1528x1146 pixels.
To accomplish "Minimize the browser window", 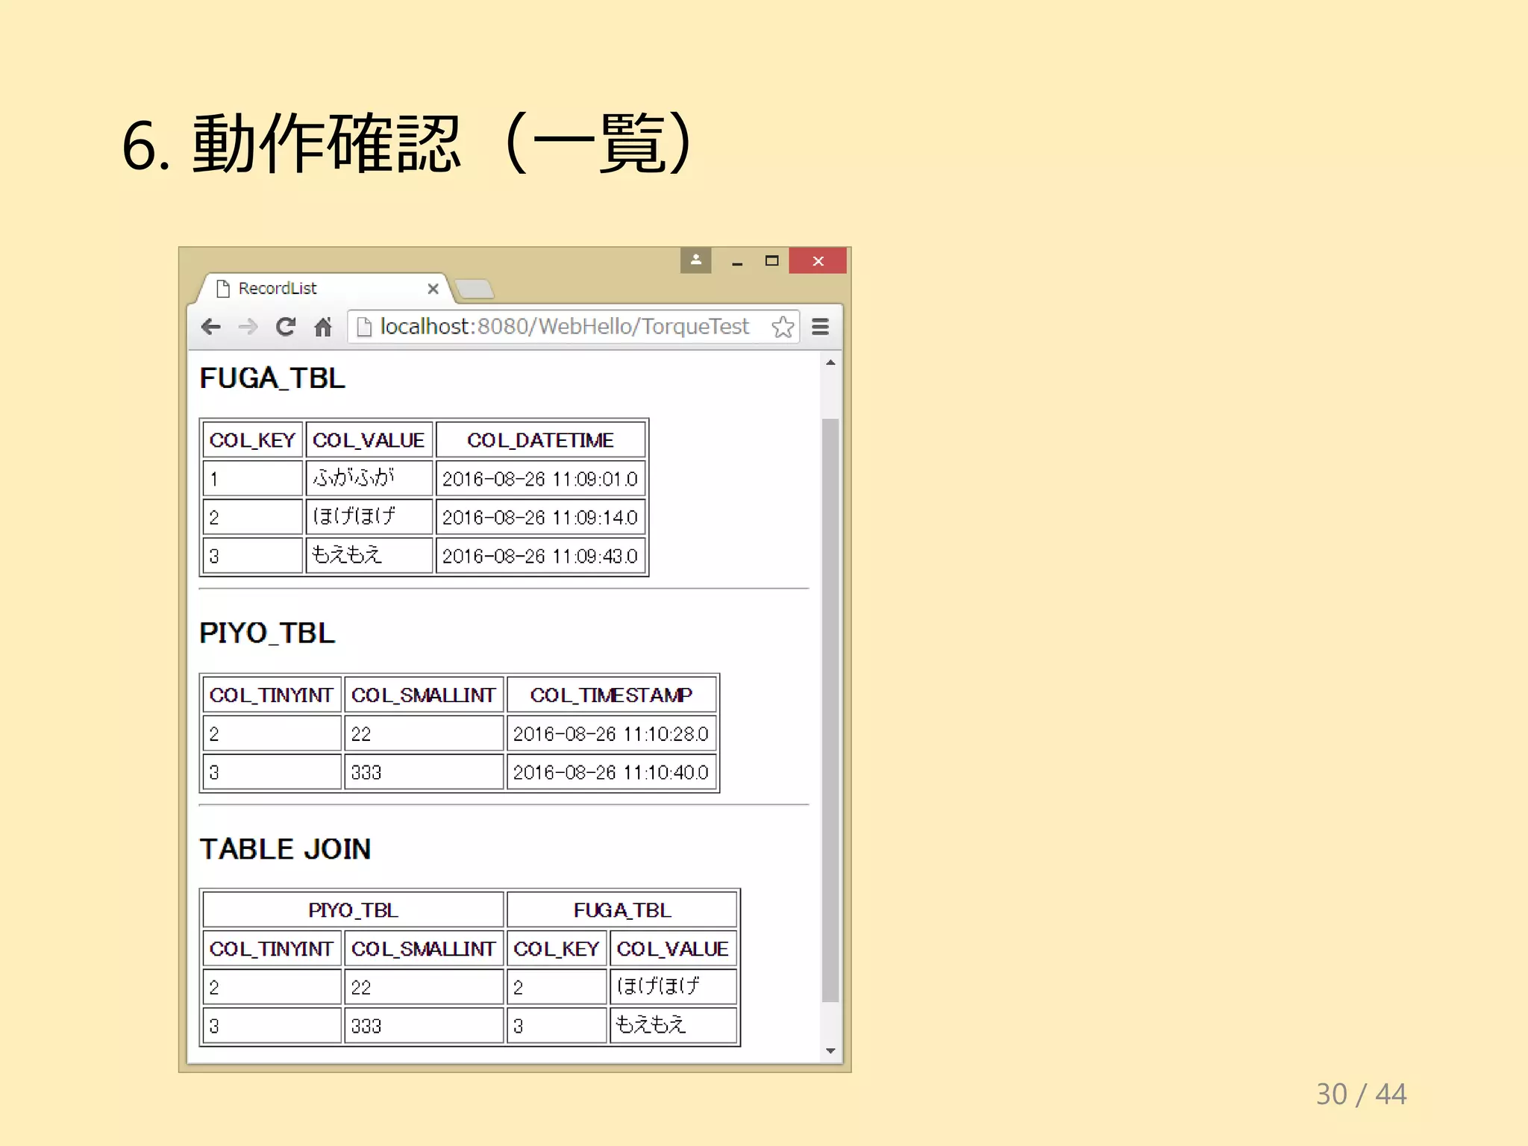I will [737, 262].
